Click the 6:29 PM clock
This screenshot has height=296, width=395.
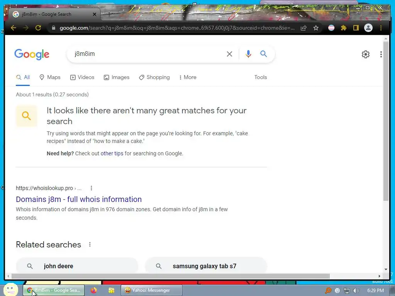point(375,291)
